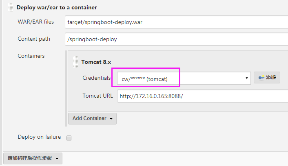
Task: Expand the 增加构建后操作步骤 menu
Action: pos(33,158)
